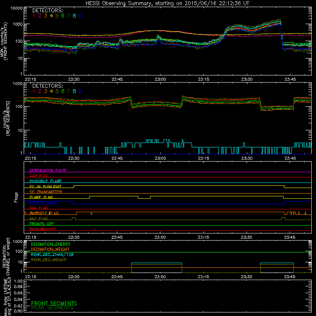Click the HESSI Observing Summary plot title
The height and width of the screenshot is (316, 316).
click(x=167, y=3)
